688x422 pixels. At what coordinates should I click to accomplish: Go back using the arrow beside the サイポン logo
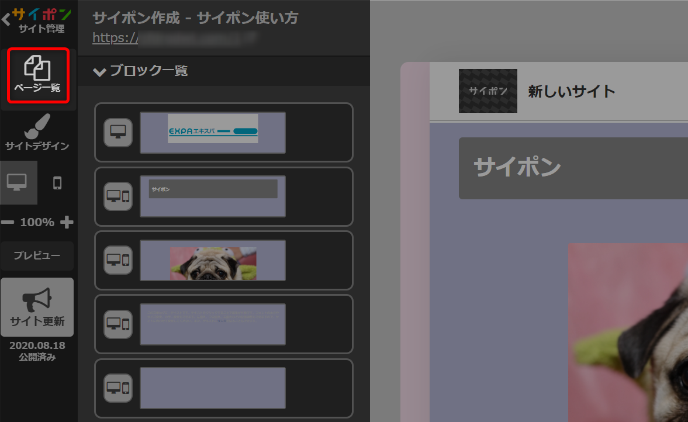(6, 20)
